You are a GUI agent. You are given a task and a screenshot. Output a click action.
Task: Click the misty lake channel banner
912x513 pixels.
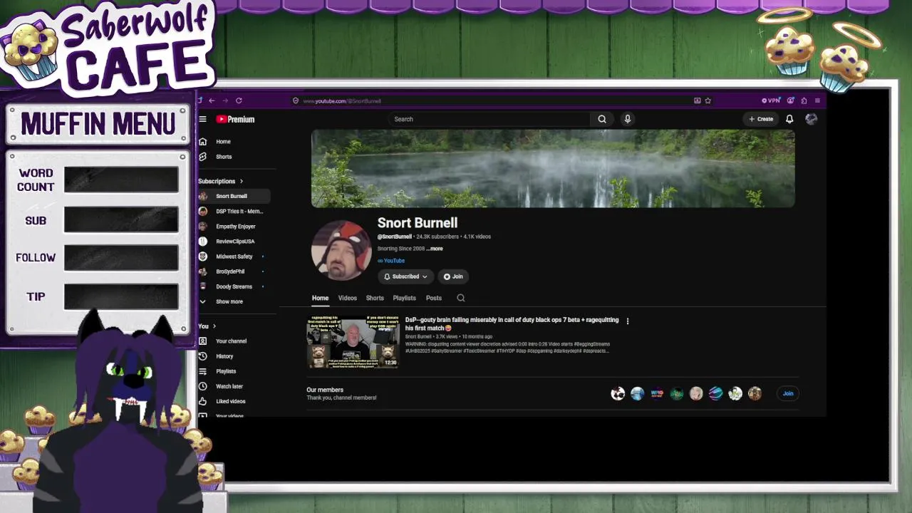tap(553, 169)
